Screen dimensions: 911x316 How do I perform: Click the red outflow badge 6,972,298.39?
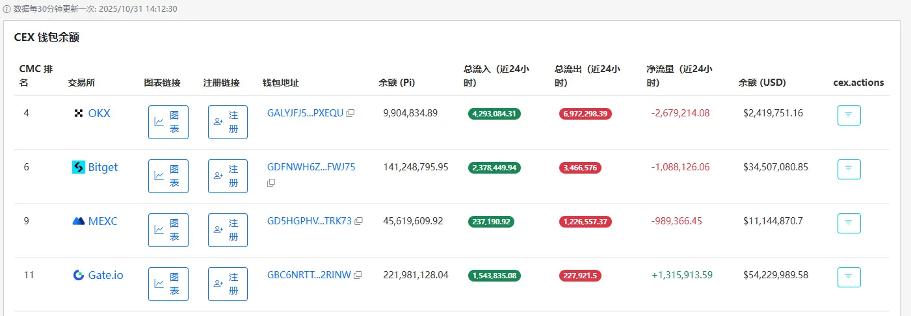pos(585,114)
